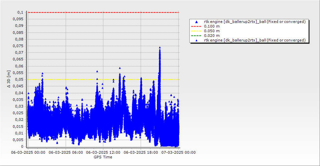Click the '07-03-2025 00:00' x-axis label

(178, 152)
